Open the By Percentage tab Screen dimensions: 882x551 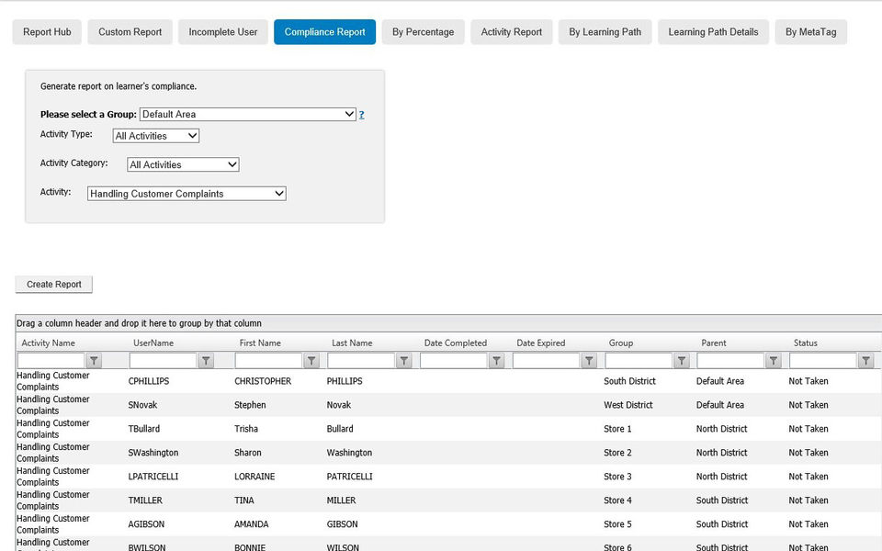tap(423, 32)
